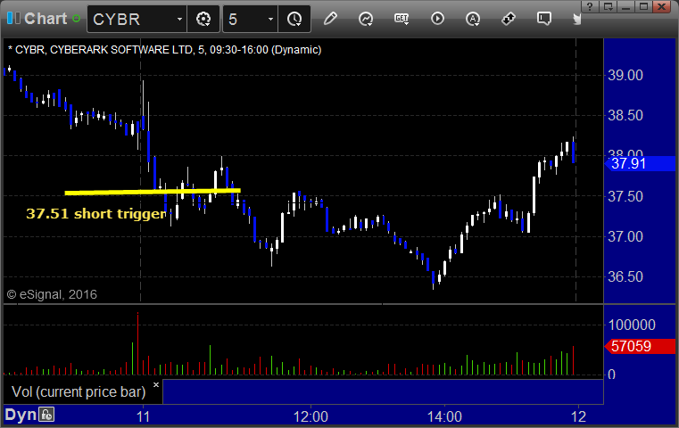The width and height of the screenshot is (679, 428).
Task: Click the 36.50 price axis label
Action: (x=625, y=277)
